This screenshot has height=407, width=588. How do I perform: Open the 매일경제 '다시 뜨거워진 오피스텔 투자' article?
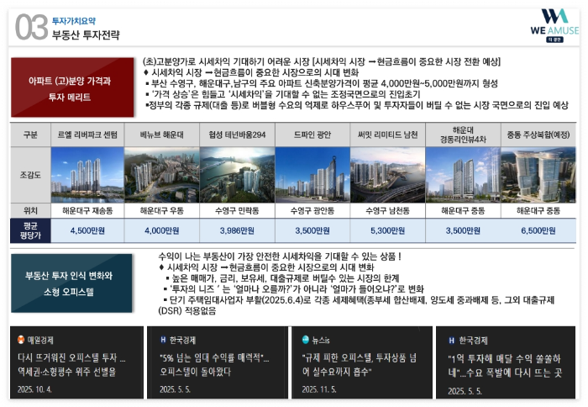pyautogui.click(x=76, y=362)
